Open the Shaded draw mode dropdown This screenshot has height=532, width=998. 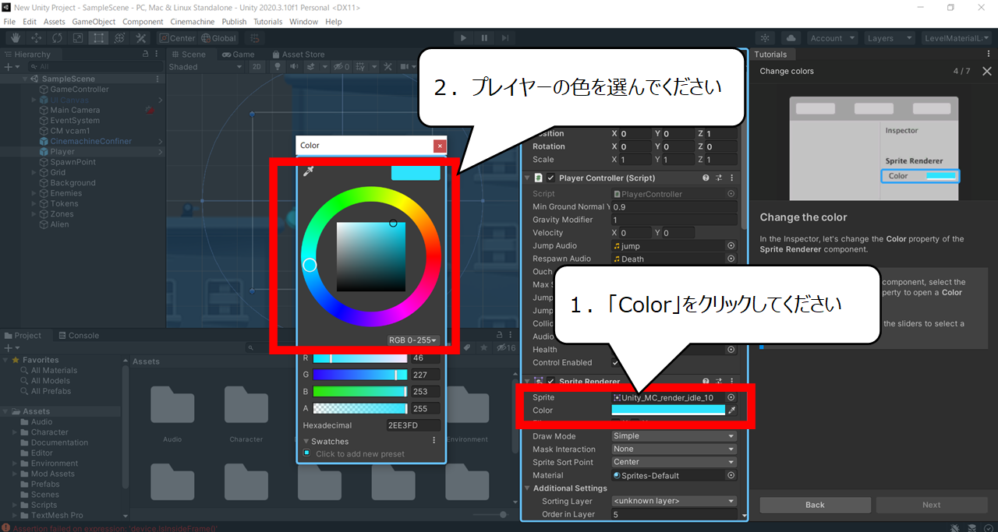pyautogui.click(x=207, y=67)
